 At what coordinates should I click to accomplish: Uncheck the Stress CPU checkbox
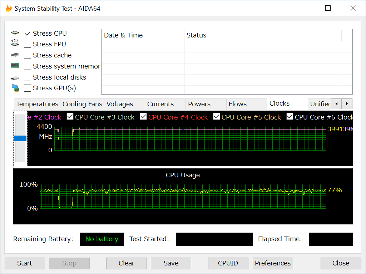click(27, 34)
